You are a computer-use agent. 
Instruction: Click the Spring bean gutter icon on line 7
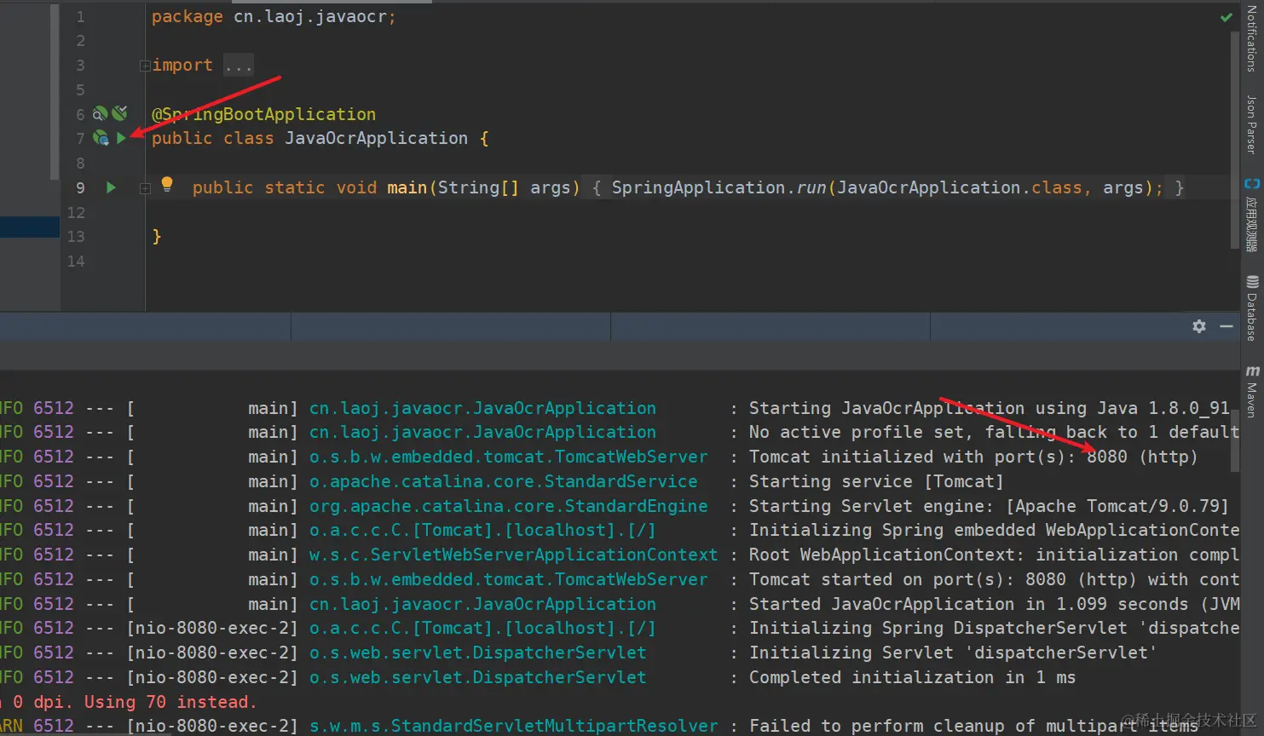[101, 138]
